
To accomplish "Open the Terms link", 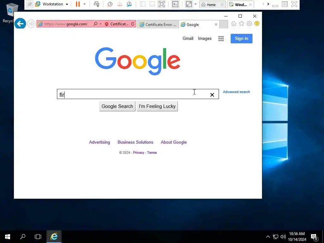I will coord(152,153).
